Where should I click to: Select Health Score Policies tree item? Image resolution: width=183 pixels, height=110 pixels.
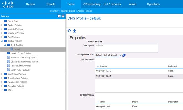21,53
